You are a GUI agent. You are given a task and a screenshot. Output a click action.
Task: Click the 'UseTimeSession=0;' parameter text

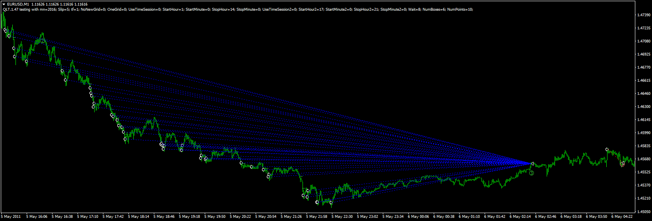[x=145, y=10]
